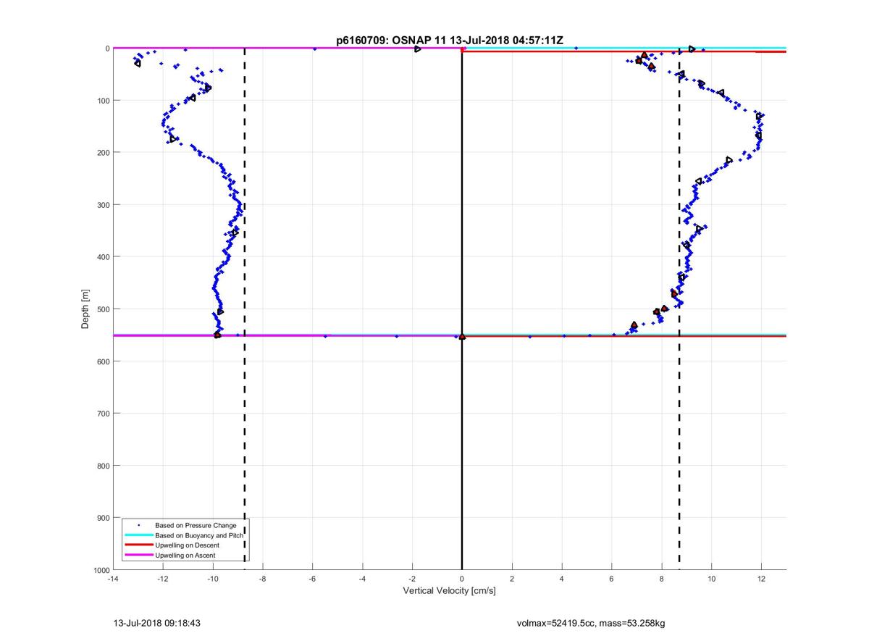Click the '0' tick on the velocity axis

pyautogui.click(x=462, y=579)
